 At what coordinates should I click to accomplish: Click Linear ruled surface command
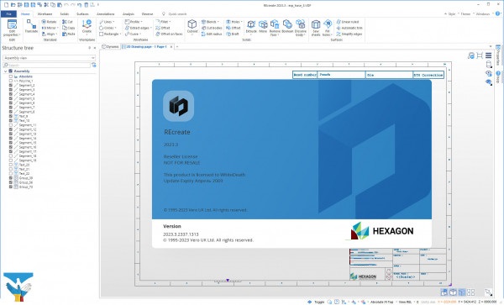pos(348,22)
